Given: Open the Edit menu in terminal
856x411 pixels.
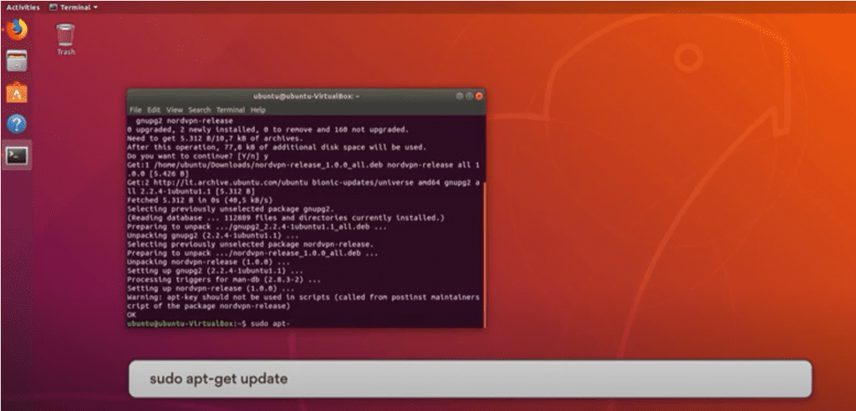Looking at the screenshot, I should 154,109.
